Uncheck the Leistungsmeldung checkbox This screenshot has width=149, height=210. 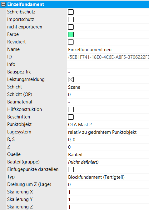click(71, 80)
